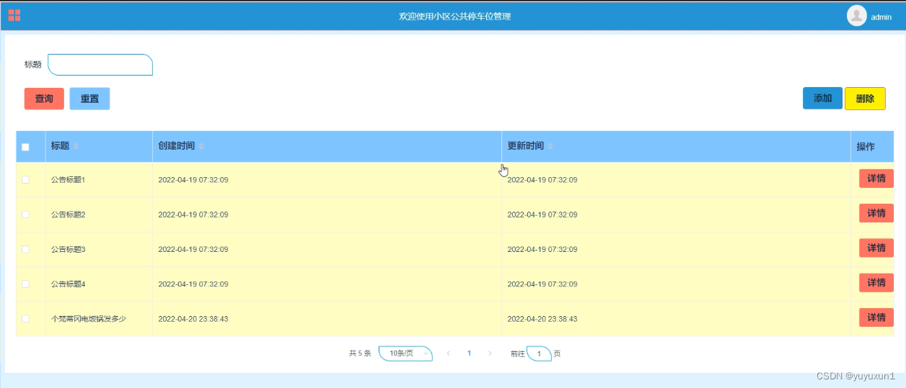Viewport: 906px width, 388px height.
Task: Click the 重置 reset button
Action: (x=89, y=99)
